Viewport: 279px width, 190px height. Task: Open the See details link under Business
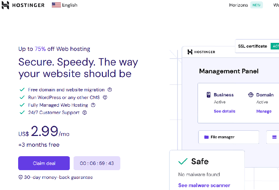coord(225,111)
